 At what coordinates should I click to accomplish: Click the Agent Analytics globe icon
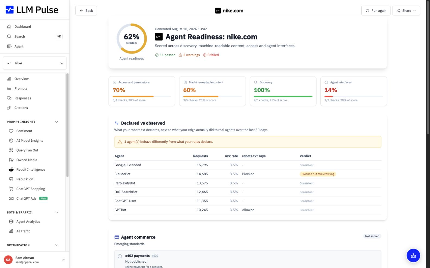[11, 222]
